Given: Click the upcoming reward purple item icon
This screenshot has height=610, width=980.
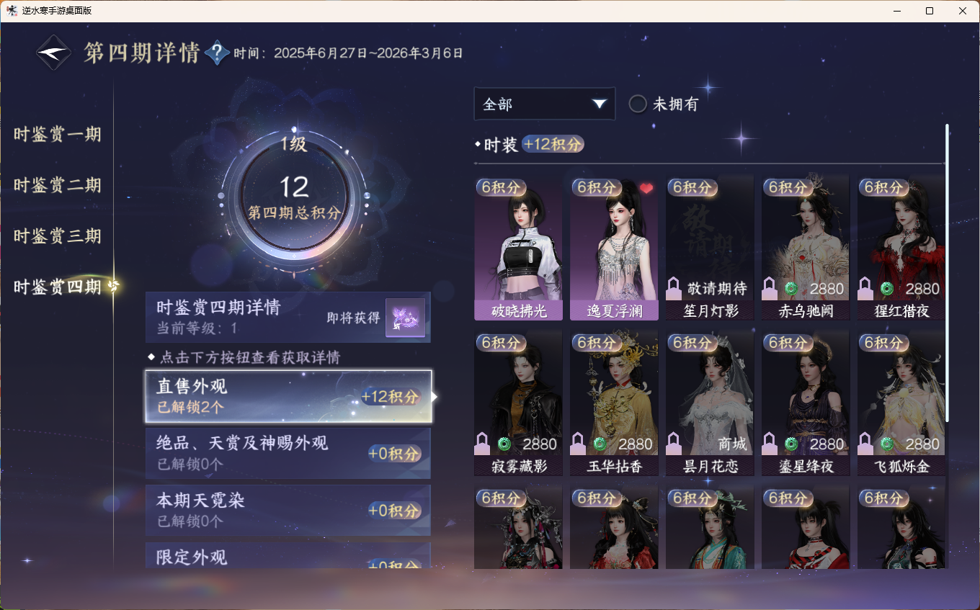Looking at the screenshot, I should pos(405,318).
